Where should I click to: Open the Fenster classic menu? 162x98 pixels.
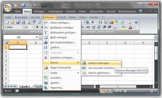tap(95, 17)
